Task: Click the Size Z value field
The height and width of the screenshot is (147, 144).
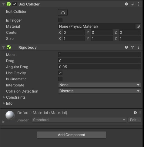Action: (130, 38)
